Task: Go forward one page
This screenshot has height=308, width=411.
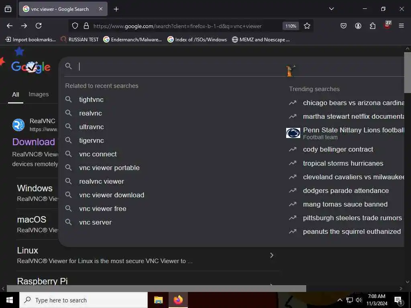Action: pos(24,26)
